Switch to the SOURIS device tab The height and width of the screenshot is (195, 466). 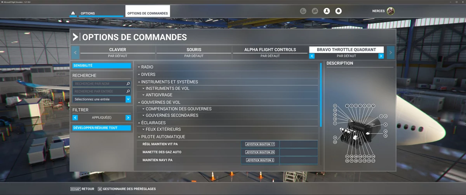[194, 50]
